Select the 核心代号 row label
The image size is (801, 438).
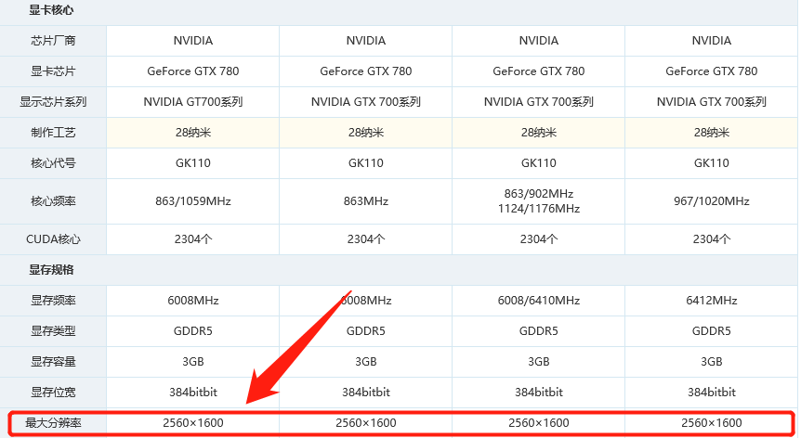[x=53, y=163]
